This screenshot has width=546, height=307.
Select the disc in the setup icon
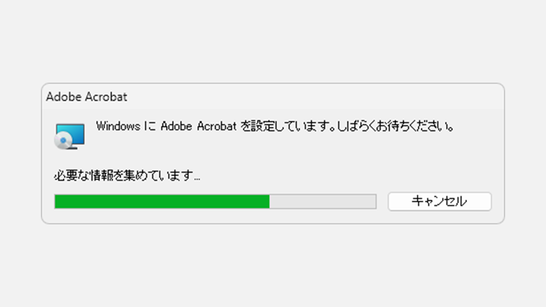pyautogui.click(x=63, y=140)
